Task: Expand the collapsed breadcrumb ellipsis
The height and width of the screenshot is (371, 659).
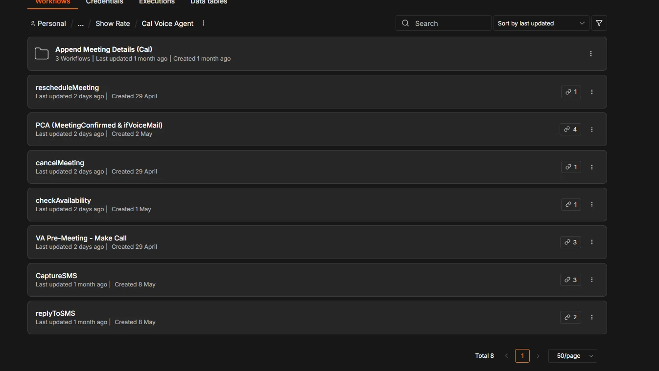Action: coord(81,23)
